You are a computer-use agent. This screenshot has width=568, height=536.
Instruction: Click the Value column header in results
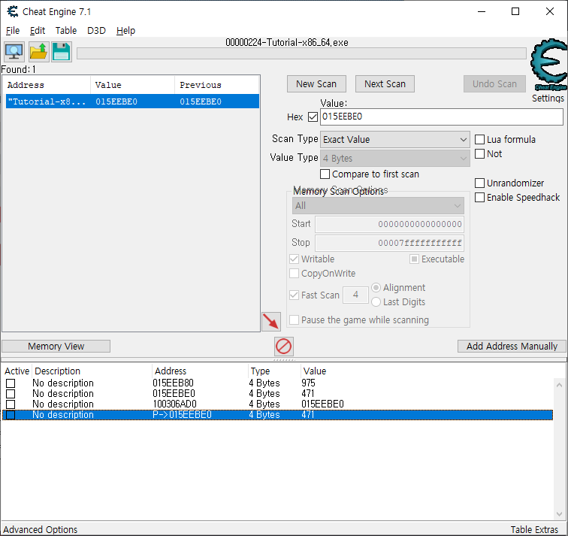(x=132, y=85)
